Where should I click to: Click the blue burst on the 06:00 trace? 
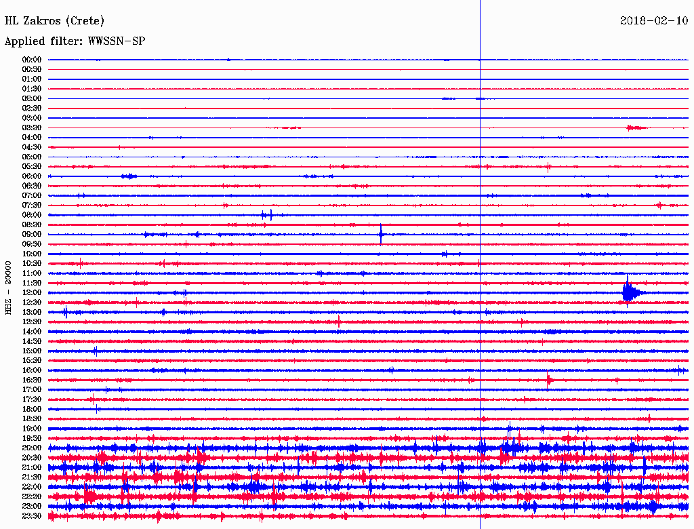pos(129,176)
